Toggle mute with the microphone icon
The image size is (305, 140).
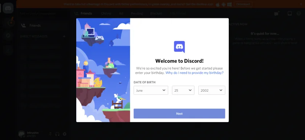point(50,134)
